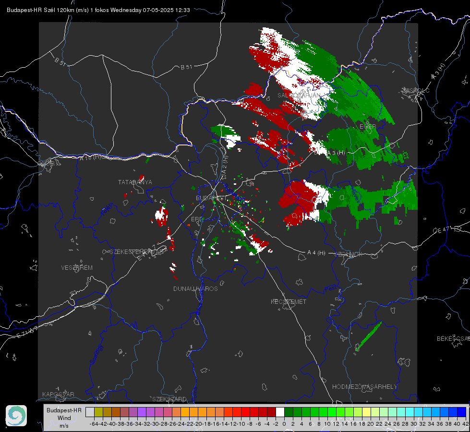Click the '20' legend scale value
The image size is (470, 432).
pyautogui.click(x=371, y=424)
